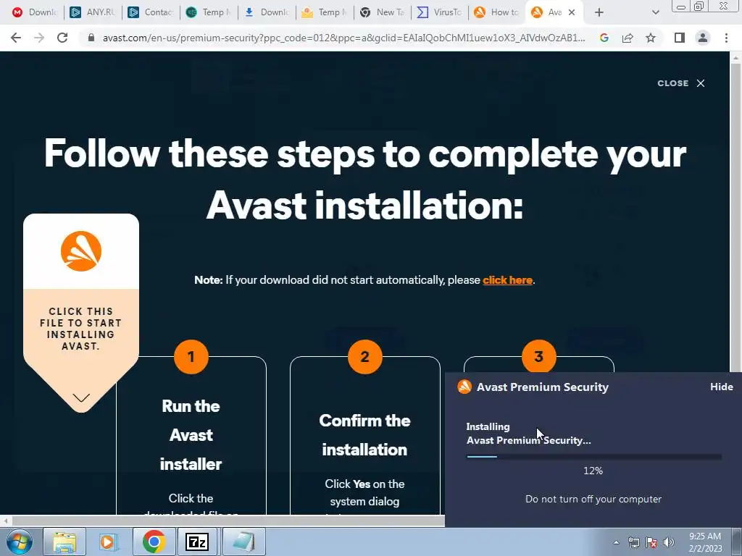Switch to the first Temp M tab
The width and height of the screenshot is (742, 556).
(x=209, y=12)
